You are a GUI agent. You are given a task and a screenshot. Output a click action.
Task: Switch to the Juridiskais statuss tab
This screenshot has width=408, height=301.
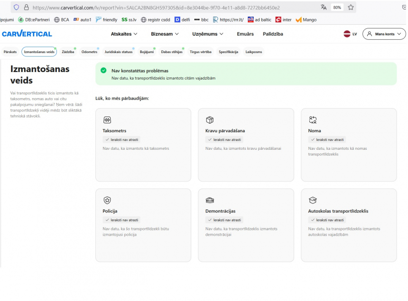coord(119,52)
